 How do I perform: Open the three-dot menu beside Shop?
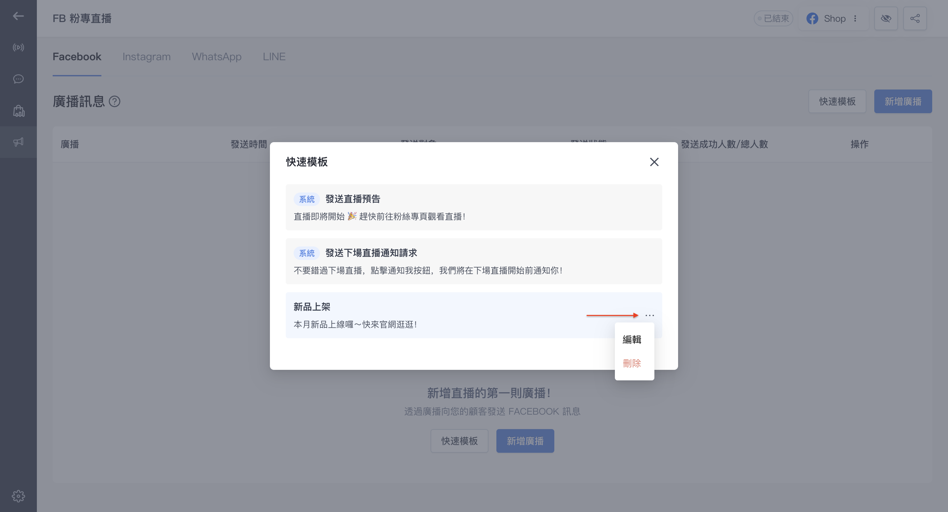pyautogui.click(x=855, y=18)
